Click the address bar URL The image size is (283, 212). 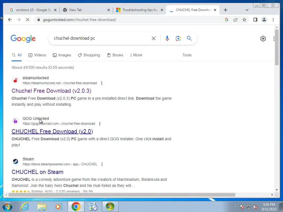pyautogui.click(x=80, y=20)
